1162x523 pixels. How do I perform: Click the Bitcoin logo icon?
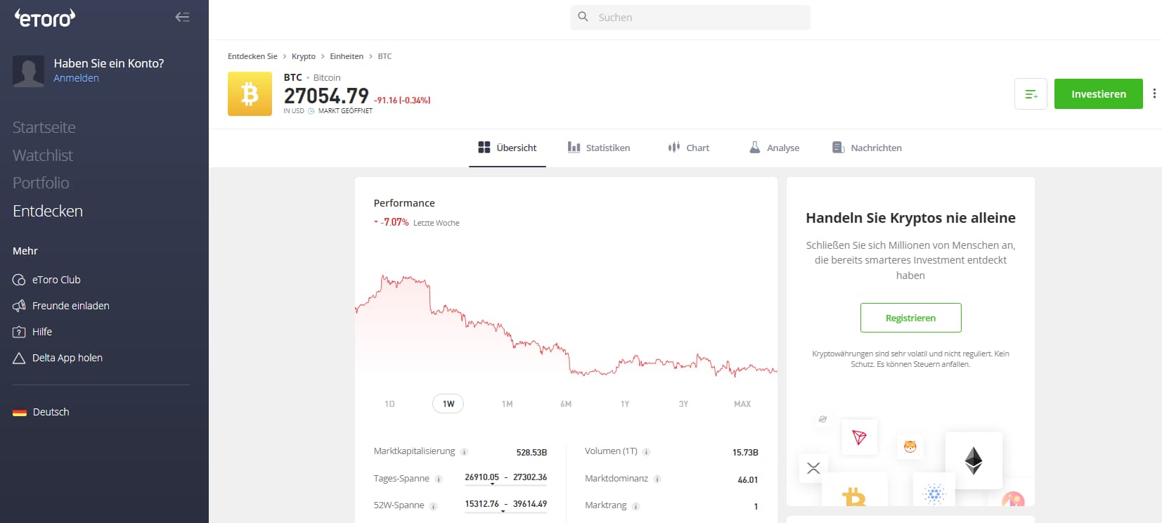pyautogui.click(x=250, y=93)
